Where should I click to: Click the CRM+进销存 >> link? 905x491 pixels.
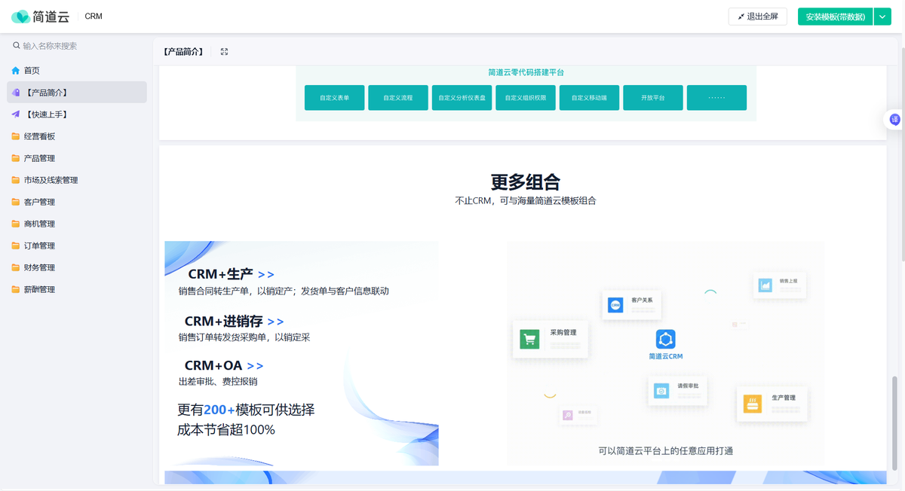[234, 322]
